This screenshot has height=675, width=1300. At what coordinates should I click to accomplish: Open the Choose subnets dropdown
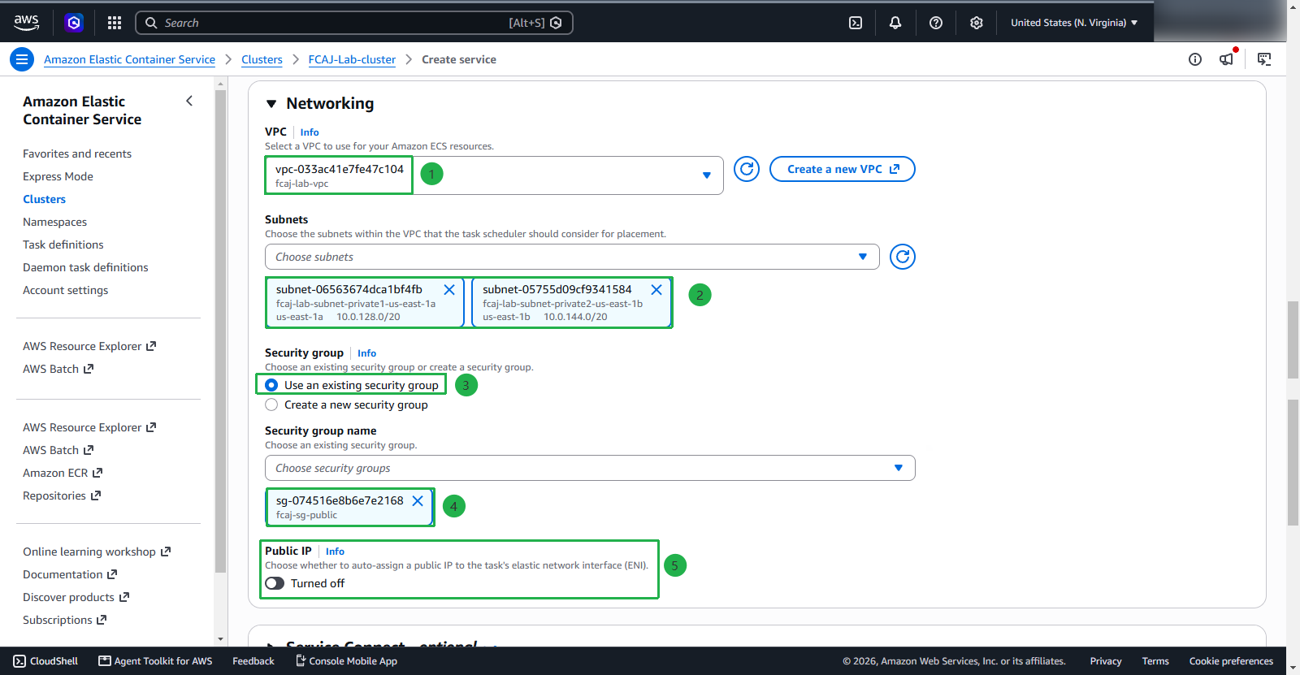click(572, 257)
